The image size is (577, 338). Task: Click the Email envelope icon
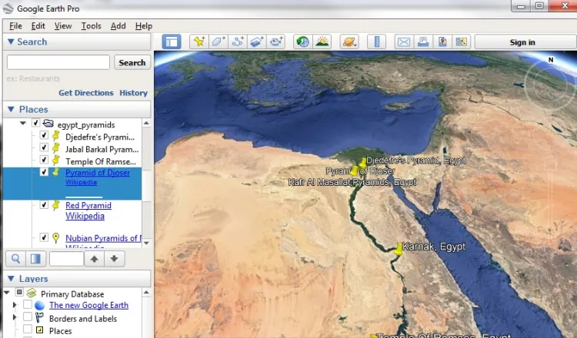click(x=403, y=41)
